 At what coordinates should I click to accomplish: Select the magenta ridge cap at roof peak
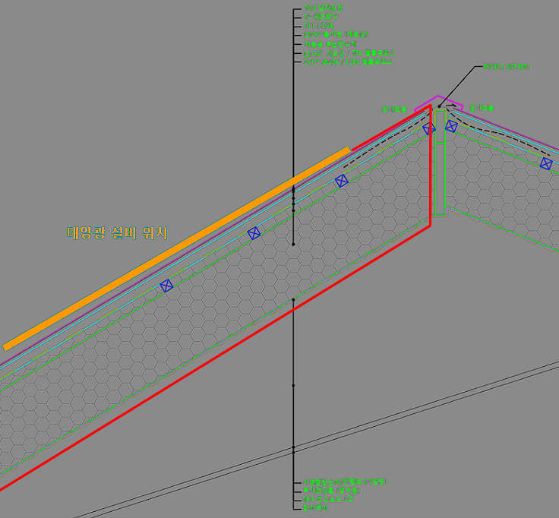(438, 101)
